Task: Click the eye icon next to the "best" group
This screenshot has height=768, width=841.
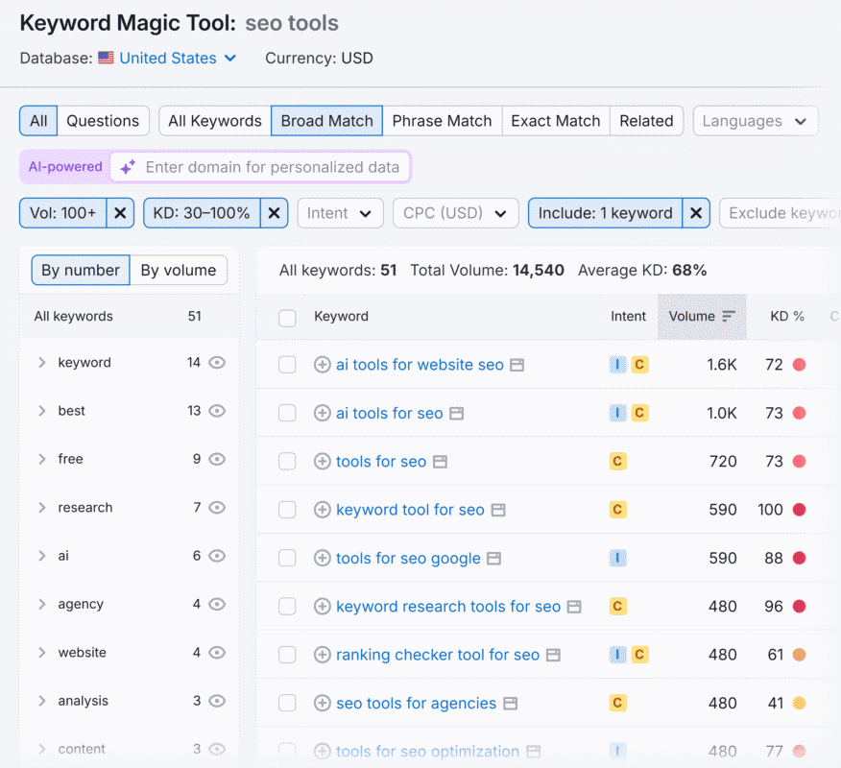Action: tap(216, 411)
